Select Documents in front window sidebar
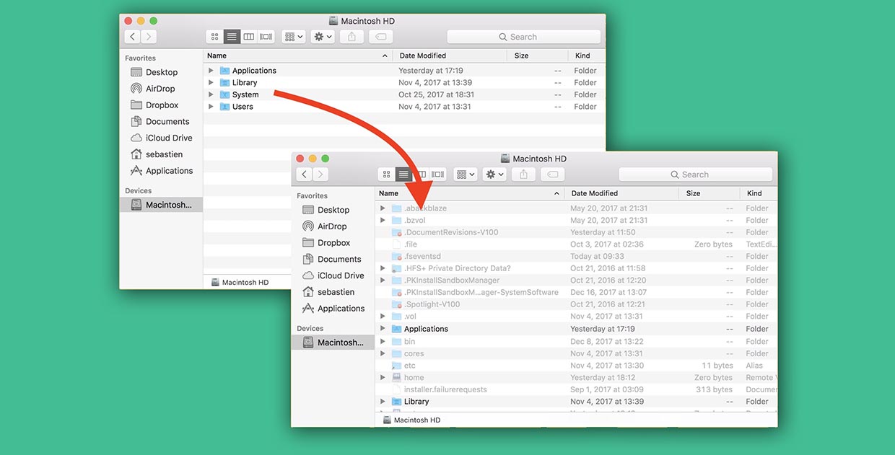The height and width of the screenshot is (455, 895). pyautogui.click(x=333, y=260)
